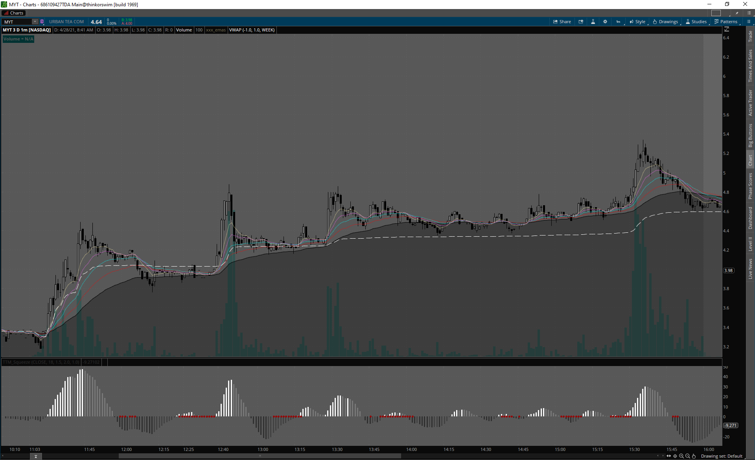This screenshot has width=755, height=460.
Task: Click the drawing tool hand icon at bottom
Action: [x=694, y=456]
